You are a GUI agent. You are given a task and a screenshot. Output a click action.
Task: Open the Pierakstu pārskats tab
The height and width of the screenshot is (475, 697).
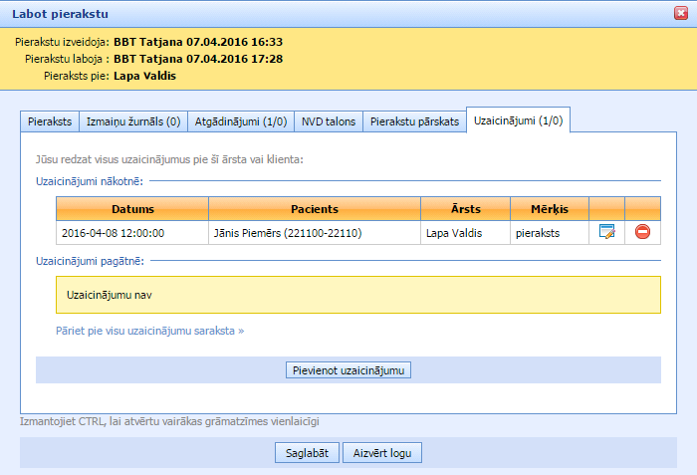pos(414,121)
